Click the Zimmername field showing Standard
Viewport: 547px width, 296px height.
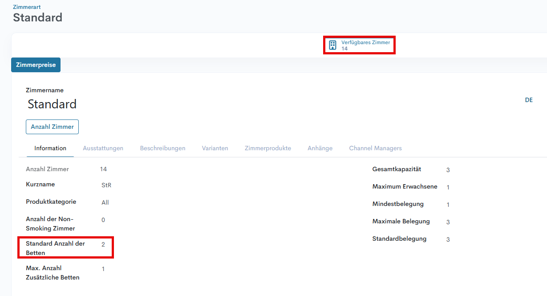tap(52, 104)
